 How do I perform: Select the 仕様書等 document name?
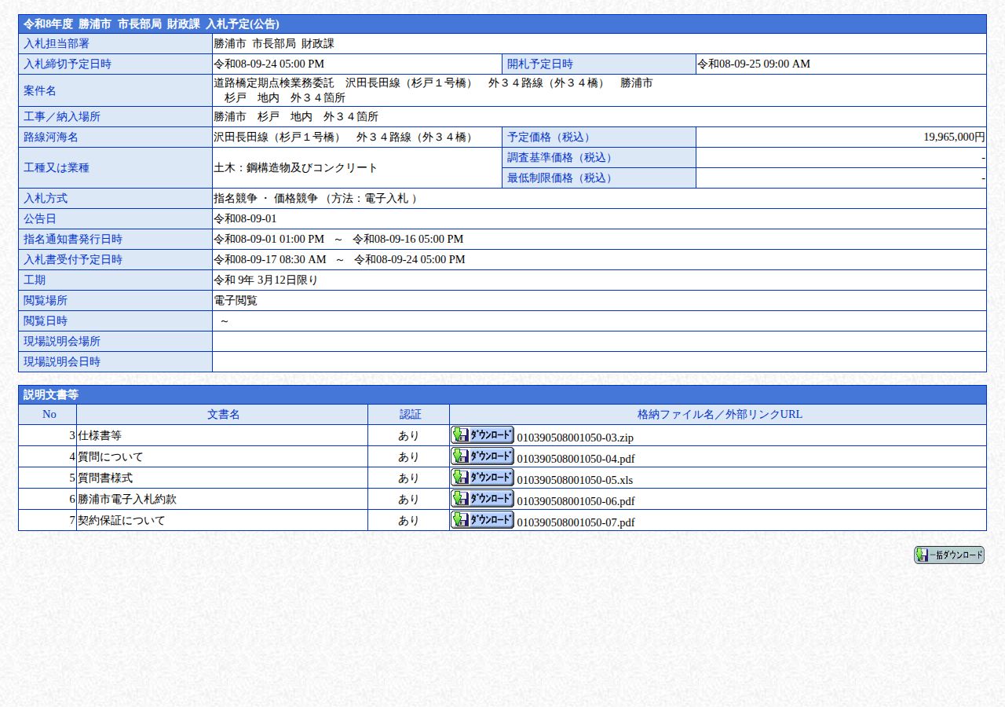point(100,435)
